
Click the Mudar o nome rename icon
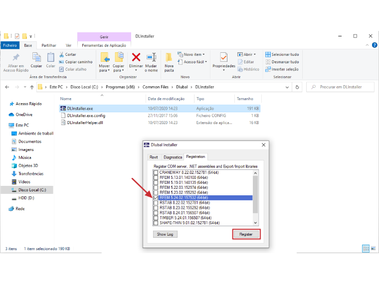(151, 57)
